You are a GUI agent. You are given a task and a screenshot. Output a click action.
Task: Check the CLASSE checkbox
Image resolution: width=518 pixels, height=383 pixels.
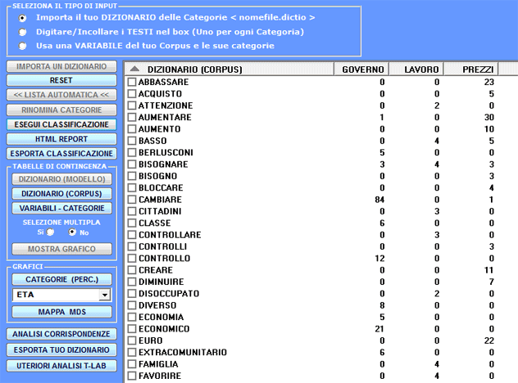click(x=132, y=223)
